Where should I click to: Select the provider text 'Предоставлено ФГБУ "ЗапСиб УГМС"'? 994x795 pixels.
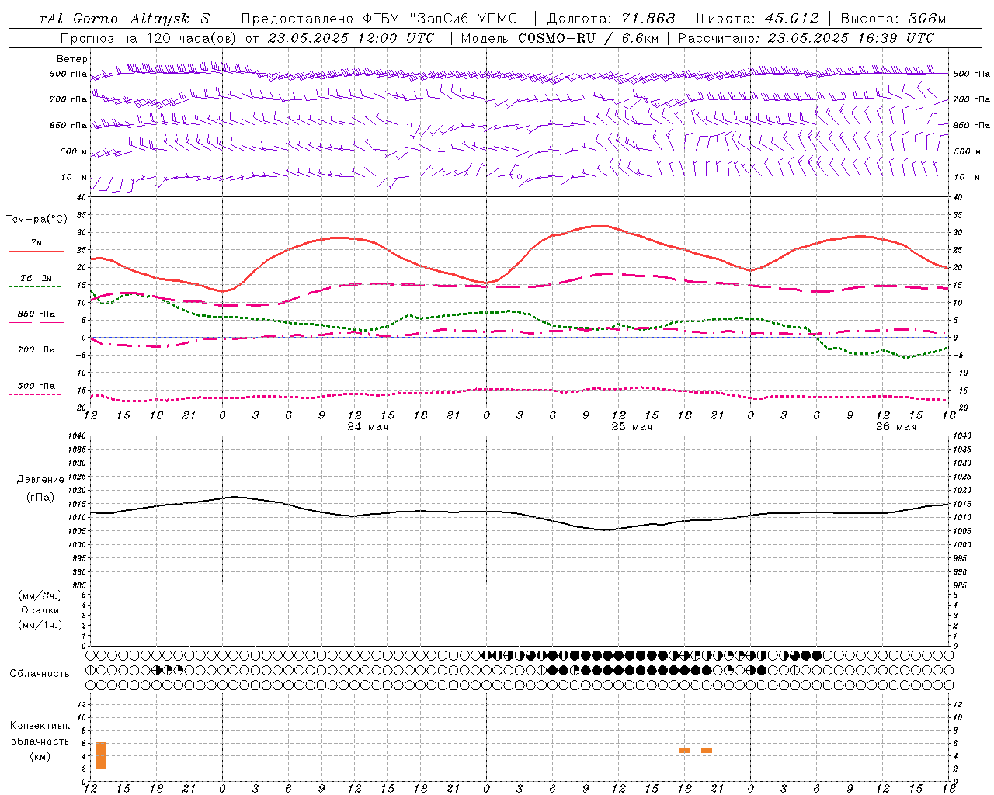pos(383,19)
